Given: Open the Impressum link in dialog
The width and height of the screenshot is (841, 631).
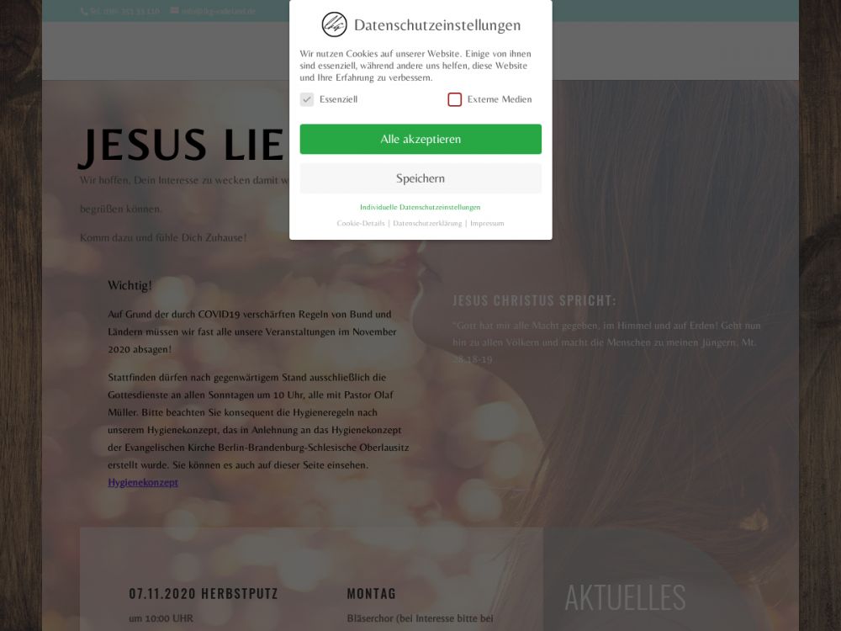Looking at the screenshot, I should pyautogui.click(x=487, y=223).
